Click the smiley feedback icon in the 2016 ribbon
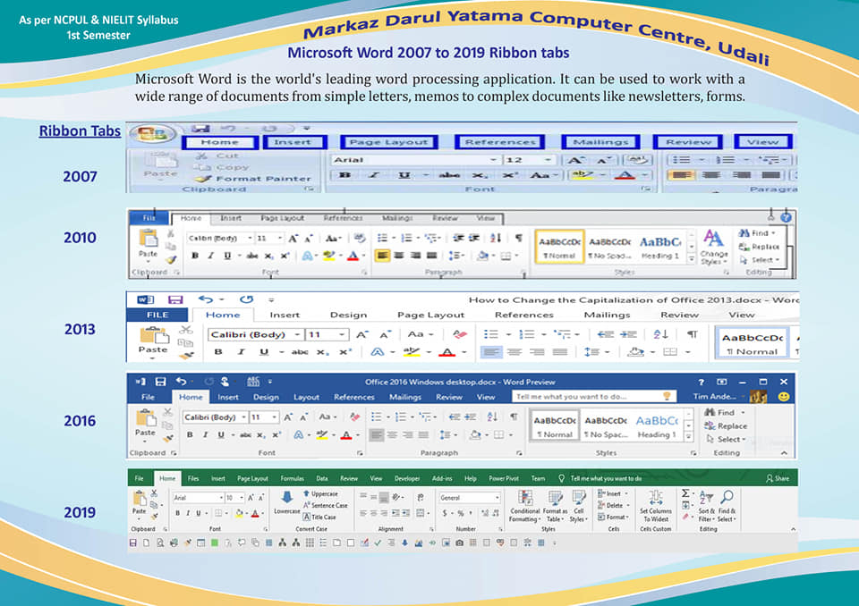Screen dimensions: 859x606 point(784,396)
